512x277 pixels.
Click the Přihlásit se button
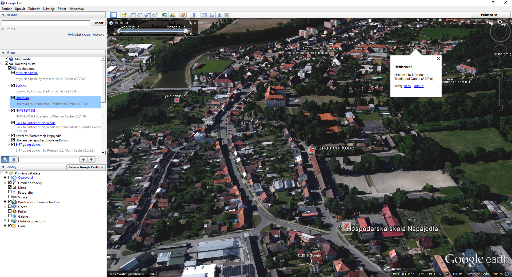(489, 15)
